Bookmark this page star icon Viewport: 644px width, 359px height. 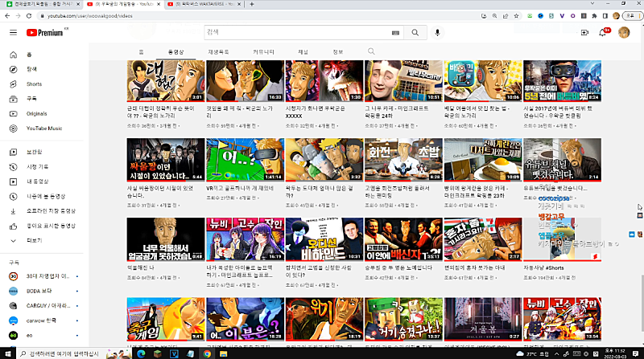[516, 16]
